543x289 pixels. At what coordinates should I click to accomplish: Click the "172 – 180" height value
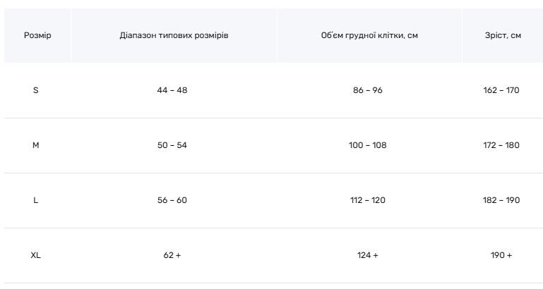pos(500,145)
